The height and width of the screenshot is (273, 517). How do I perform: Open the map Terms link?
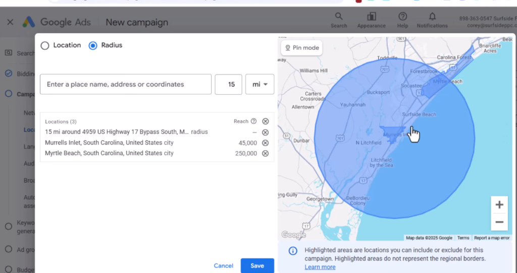463,238
